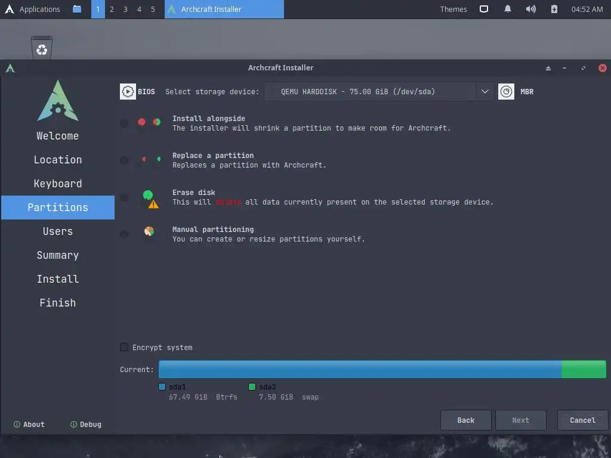Click the Next button

click(x=520, y=420)
